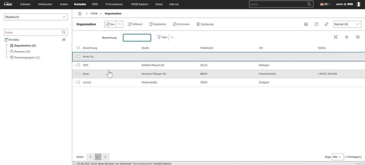Open the user profile avatar icon

[x=359, y=4]
